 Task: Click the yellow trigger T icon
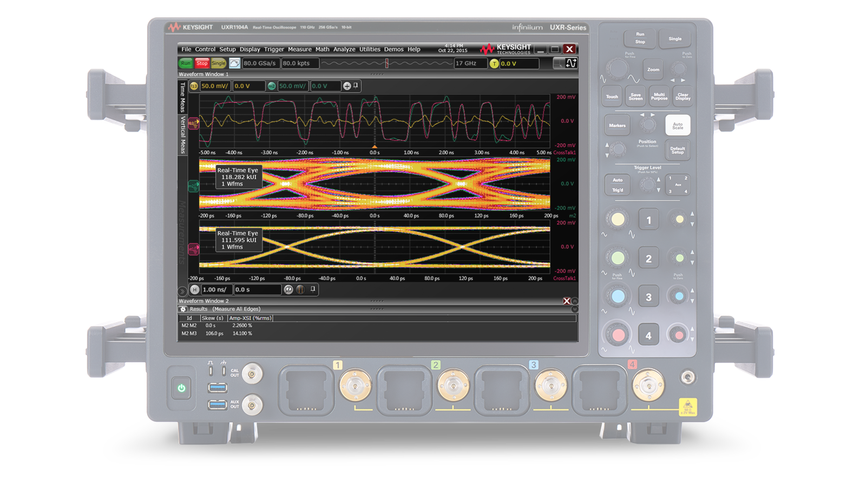coord(494,64)
